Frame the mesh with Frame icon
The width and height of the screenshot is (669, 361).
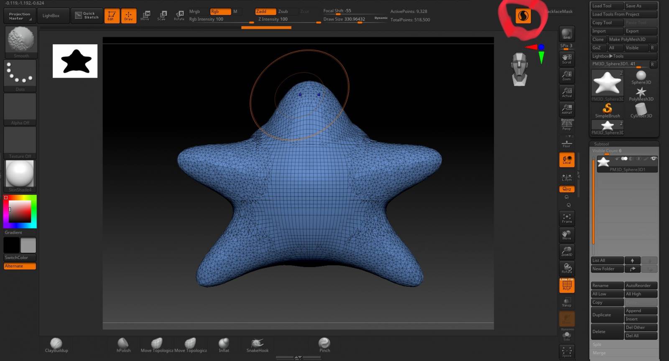567,218
